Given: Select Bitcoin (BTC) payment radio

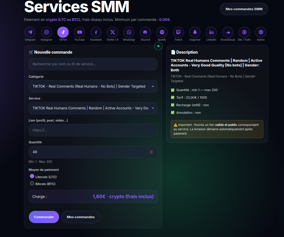Looking at the screenshot, I should tap(32, 183).
